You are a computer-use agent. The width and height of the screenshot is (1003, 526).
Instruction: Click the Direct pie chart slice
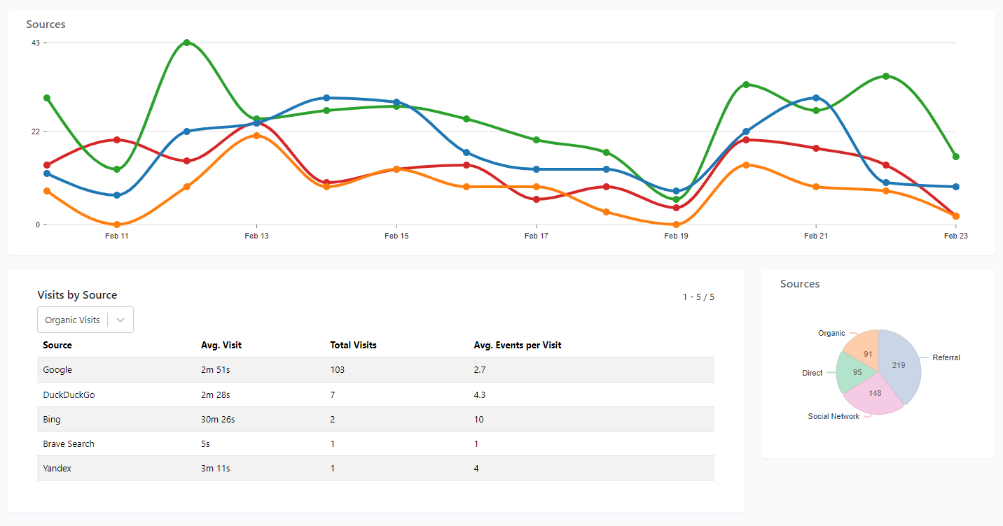click(x=855, y=372)
